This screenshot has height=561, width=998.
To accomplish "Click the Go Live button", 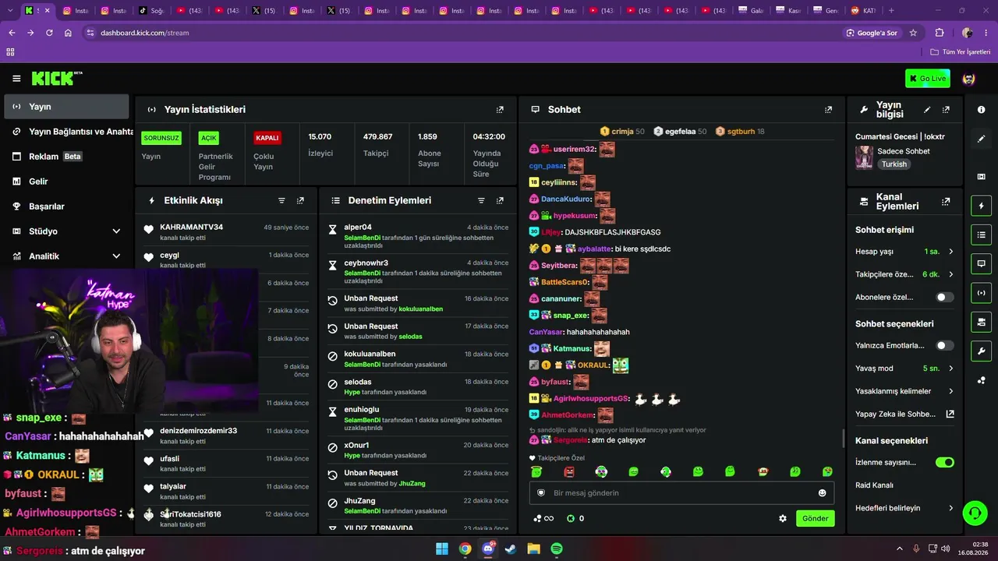I will pyautogui.click(x=928, y=79).
